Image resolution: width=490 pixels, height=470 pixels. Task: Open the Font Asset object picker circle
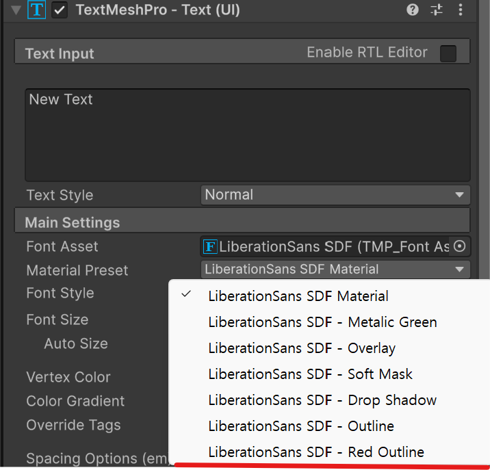pyautogui.click(x=459, y=246)
